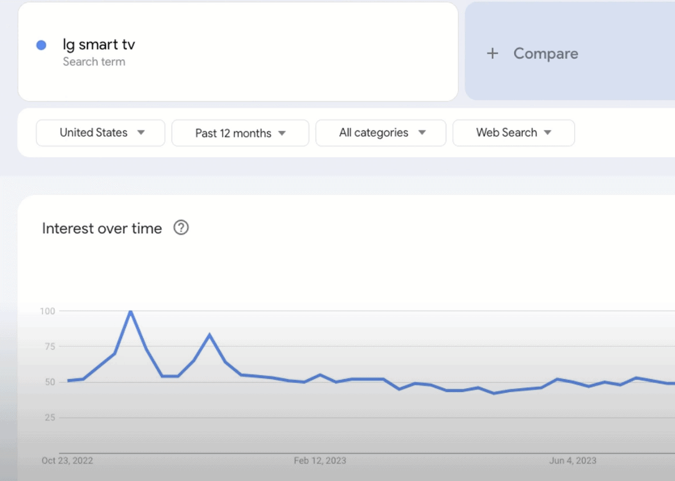Open the Past 12 months time range dropdown
This screenshot has height=481, width=675.
point(240,133)
